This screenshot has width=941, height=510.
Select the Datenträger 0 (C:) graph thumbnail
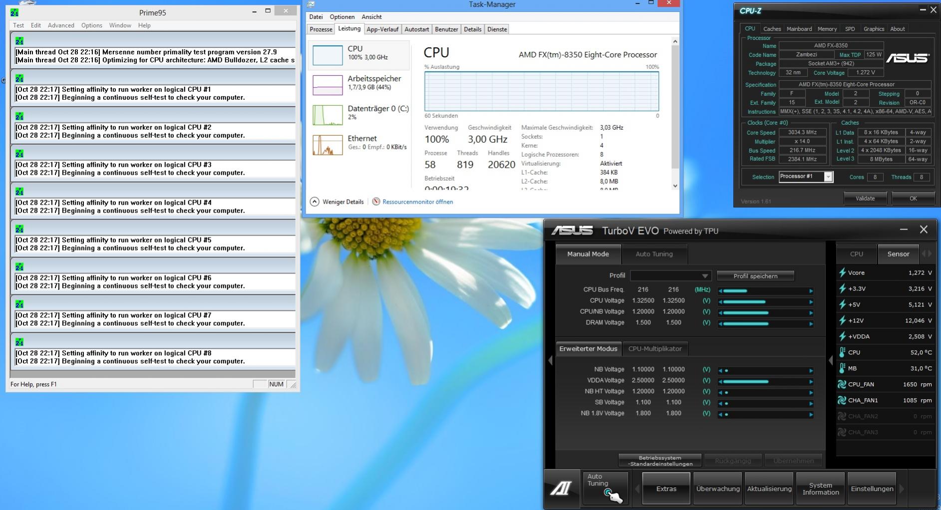tap(327, 114)
